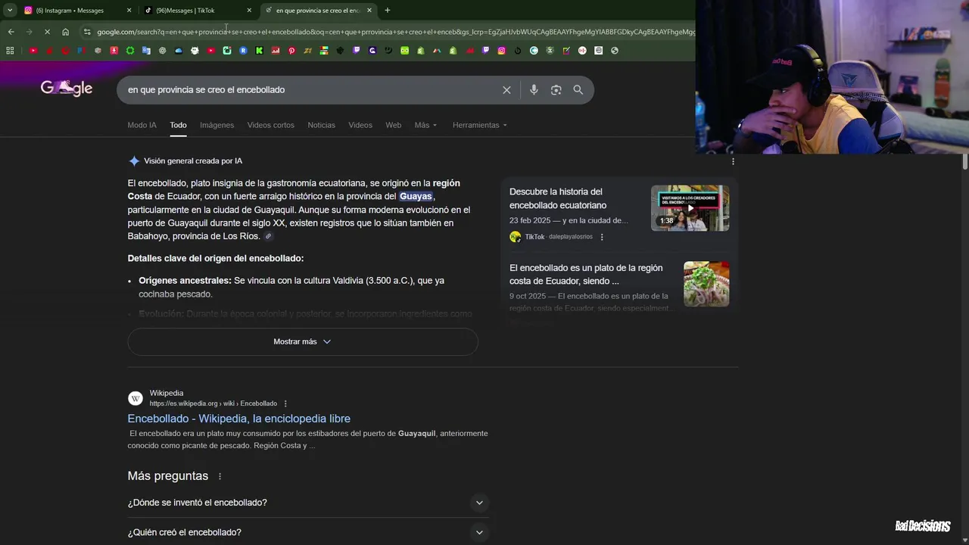Open the blue cloud bookmark

coord(179,51)
